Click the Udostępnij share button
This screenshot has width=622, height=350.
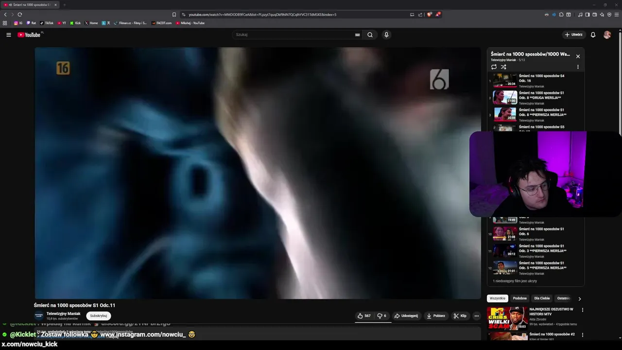pyautogui.click(x=406, y=315)
